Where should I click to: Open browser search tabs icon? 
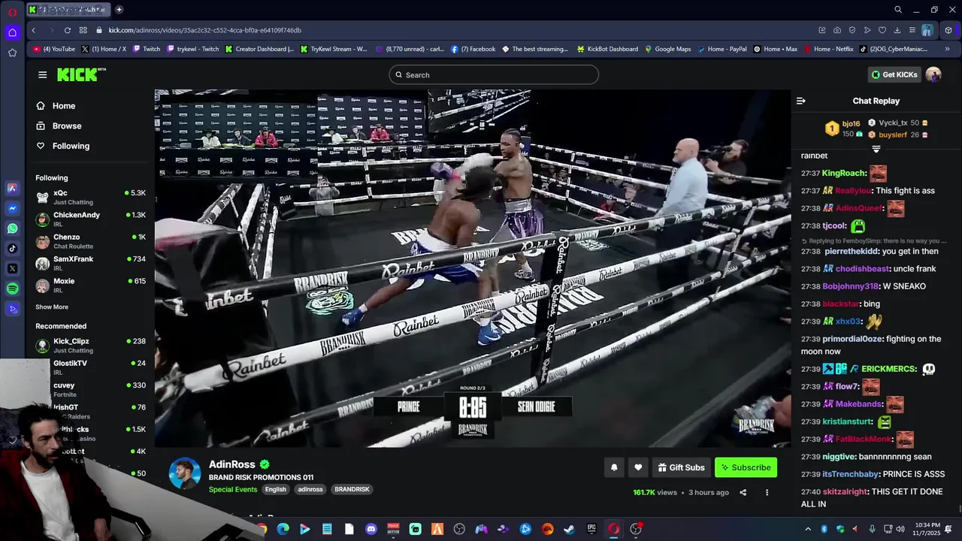coord(898,10)
